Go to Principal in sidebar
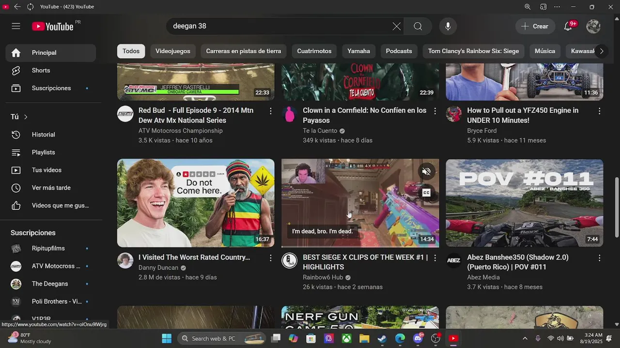 (x=51, y=53)
